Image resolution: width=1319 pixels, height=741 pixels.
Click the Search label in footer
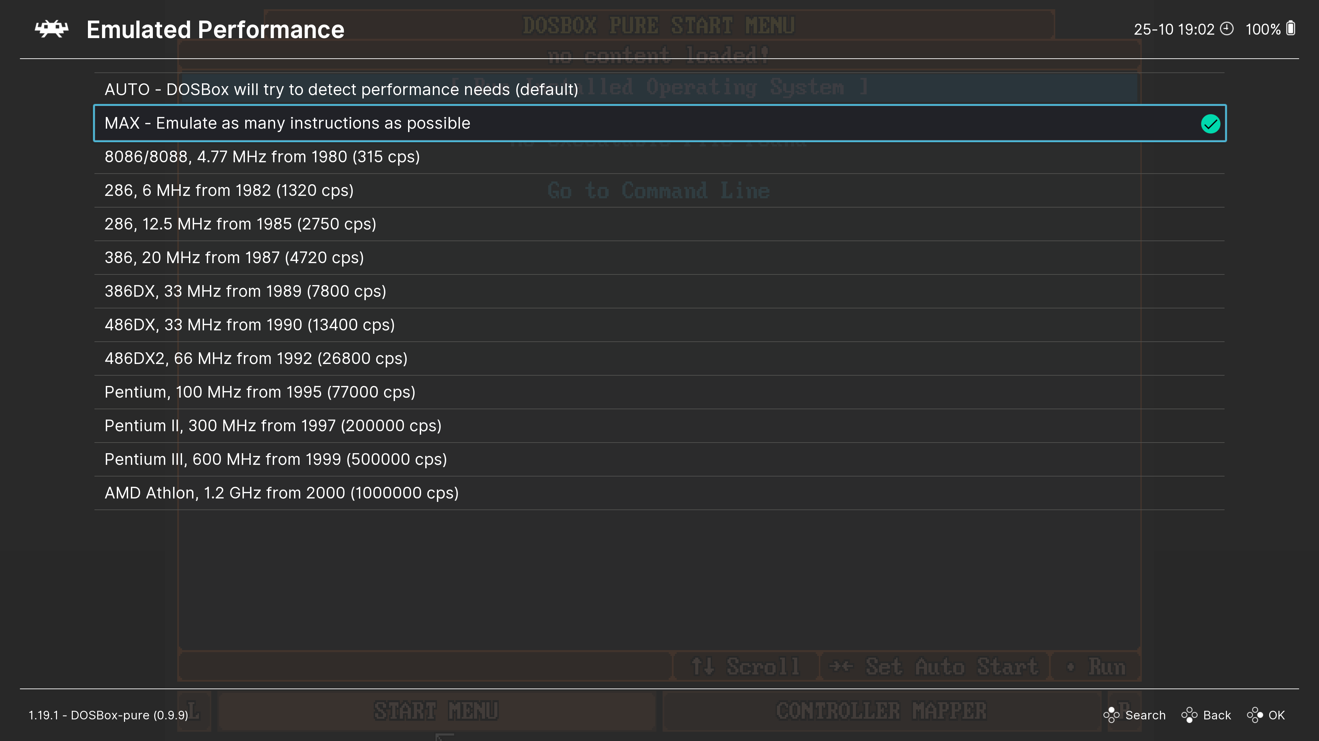pyautogui.click(x=1146, y=715)
